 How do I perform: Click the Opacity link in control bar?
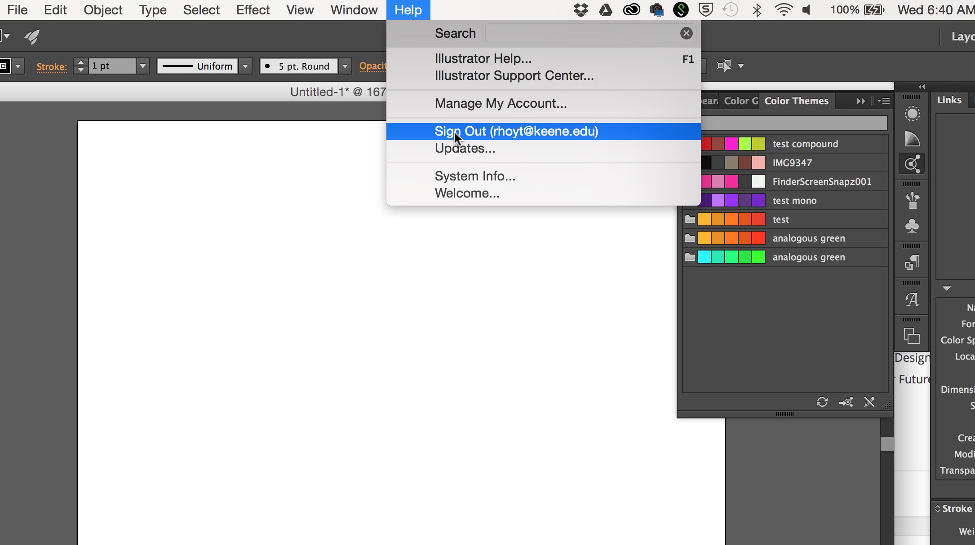click(x=372, y=66)
